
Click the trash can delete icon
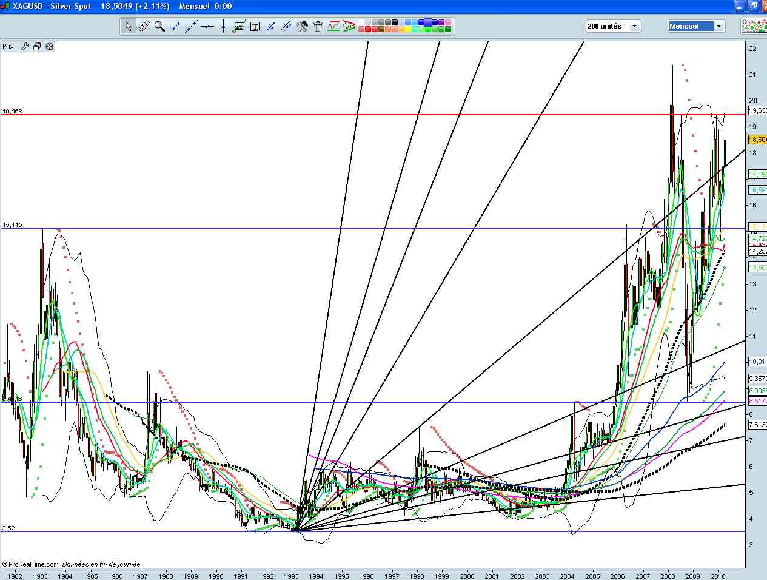(x=318, y=26)
